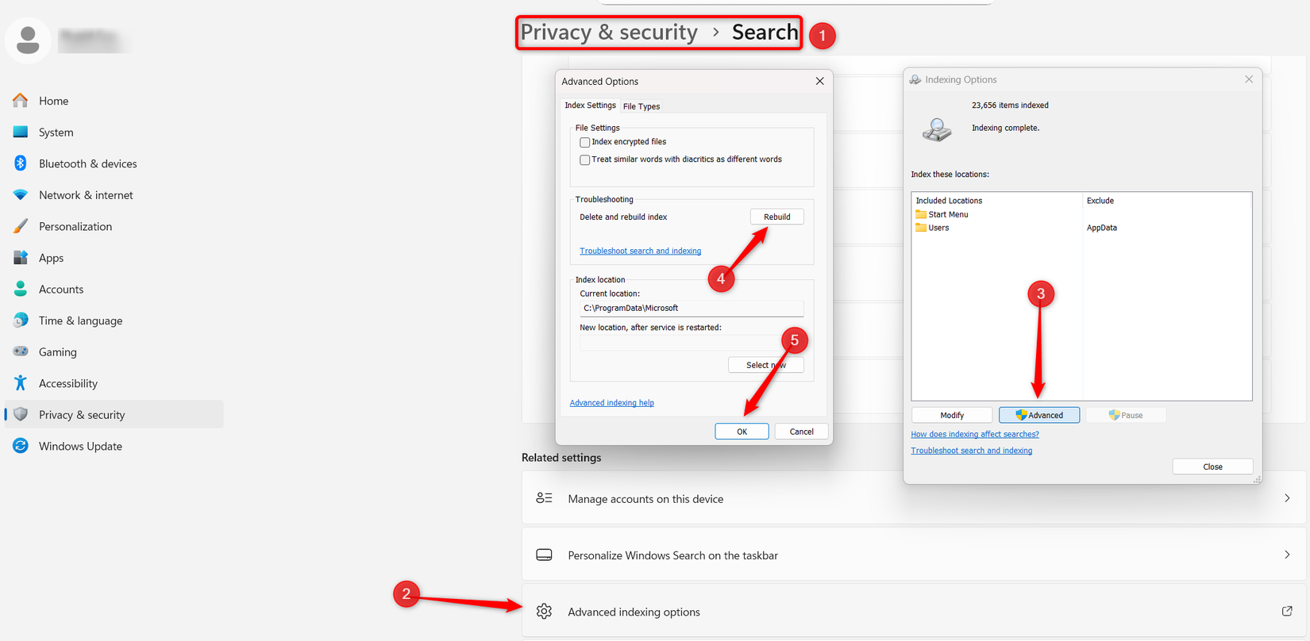Click the Rebuild button

(776, 216)
